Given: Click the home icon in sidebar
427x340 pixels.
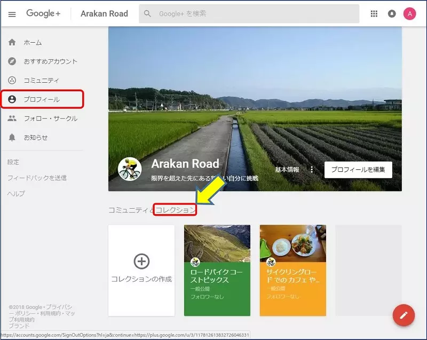Looking at the screenshot, I should 12,42.
